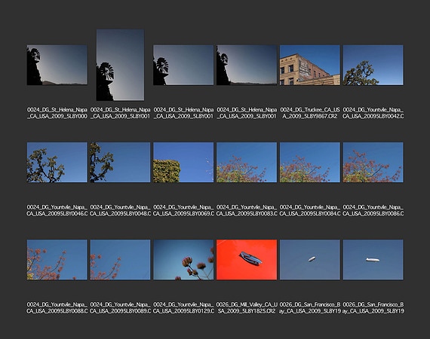Select the tree trunk thumbnail 5L8Y0048
Viewport: 430px width, 339px height.
[120, 162]
